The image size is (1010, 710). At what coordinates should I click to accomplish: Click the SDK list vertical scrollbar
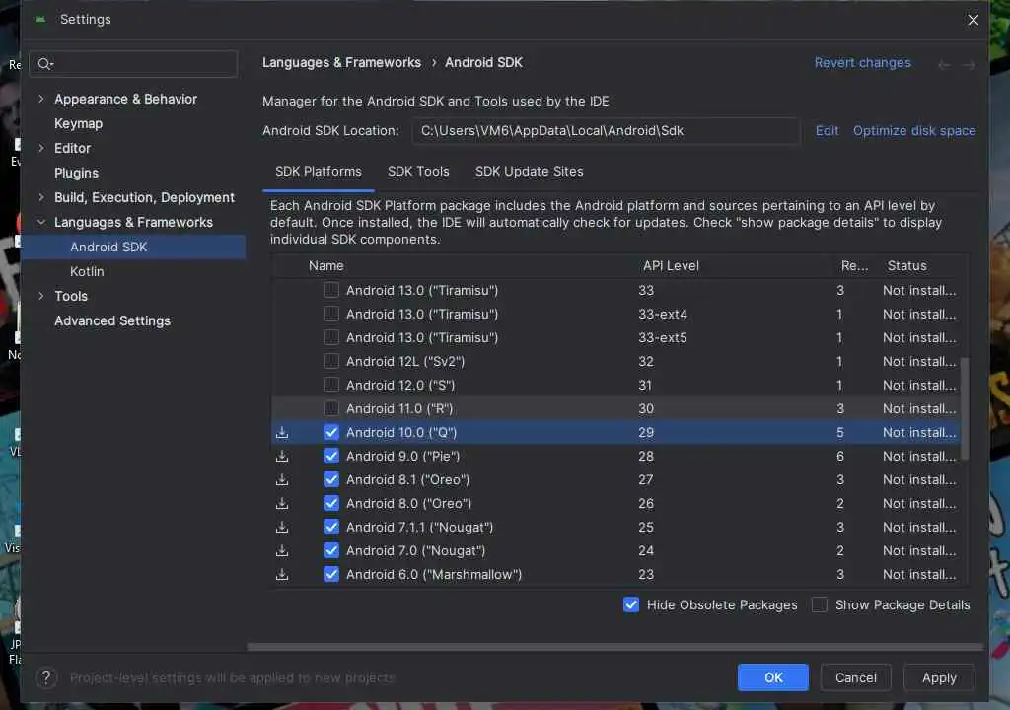click(965, 408)
